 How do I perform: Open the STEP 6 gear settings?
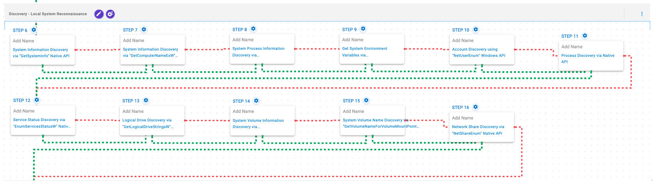[34, 30]
